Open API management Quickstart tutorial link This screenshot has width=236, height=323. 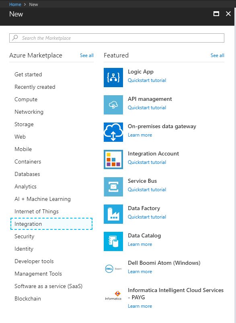[147, 108]
